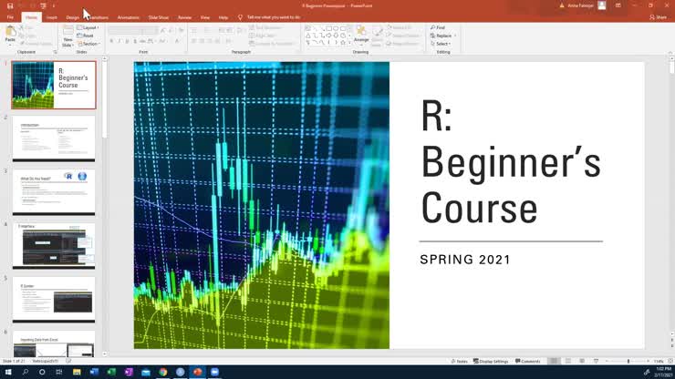Open the Windows Start menu
This screenshot has height=379, width=675.
[8, 372]
